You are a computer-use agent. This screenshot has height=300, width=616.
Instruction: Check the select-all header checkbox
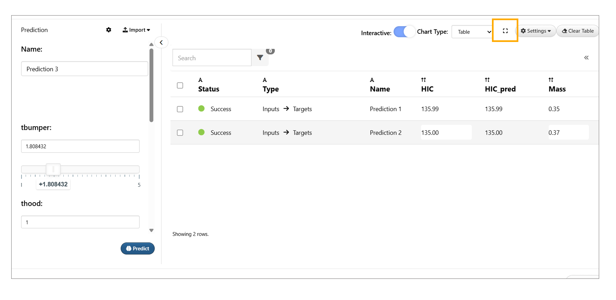click(x=180, y=86)
